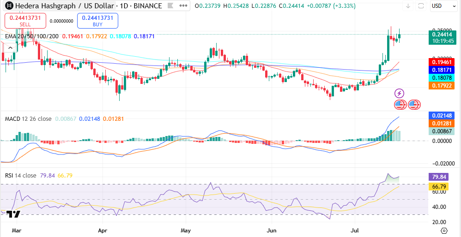
Task: Click the daily change +0.00787 (+3.33%)
Action: [x=331, y=6]
